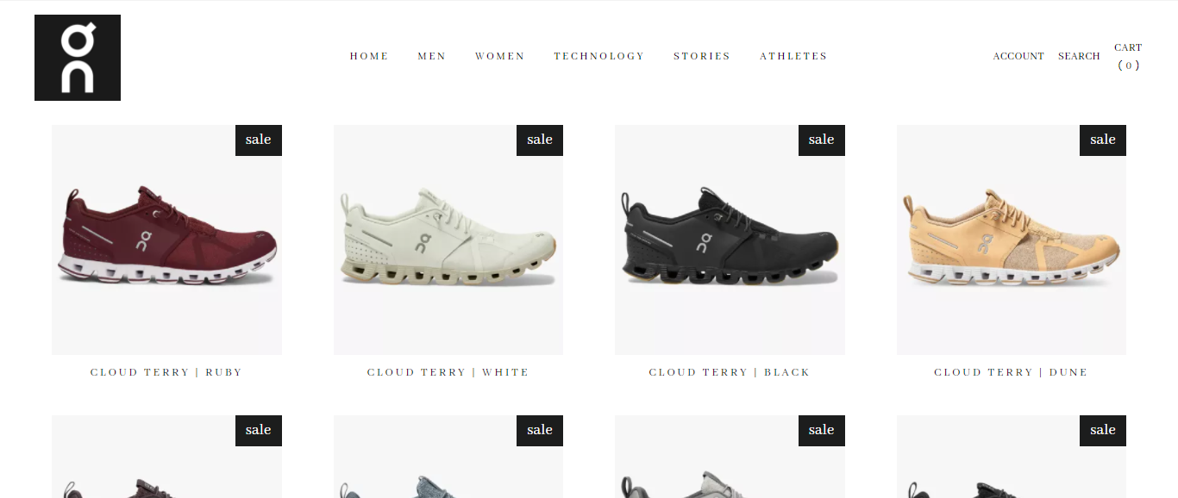Screen dimensions: 1178x498
Task: Open the Women navigation item
Action: (500, 56)
